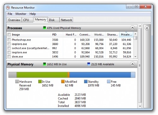Check the svchost.exe process checkbox

[9, 48]
